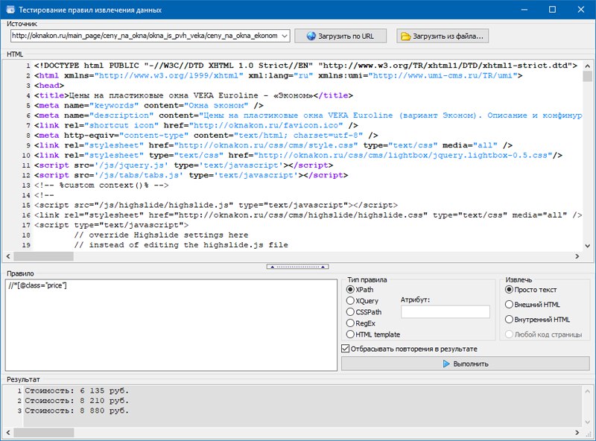
Task: Click the highslide.css link on line 16
Action: 308,215
